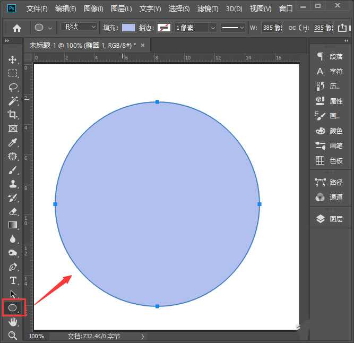Image resolution: width=354 pixels, height=343 pixels.
Task: Open the 通道 panel
Action: pos(330,197)
